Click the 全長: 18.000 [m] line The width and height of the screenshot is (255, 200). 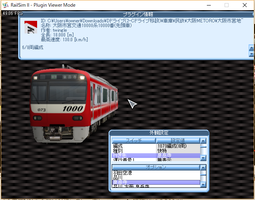tap(57, 35)
